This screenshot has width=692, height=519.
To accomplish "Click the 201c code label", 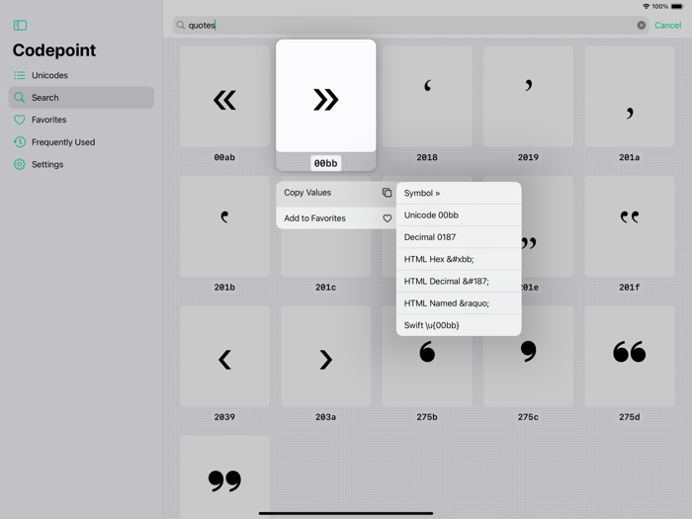I will point(325,288).
